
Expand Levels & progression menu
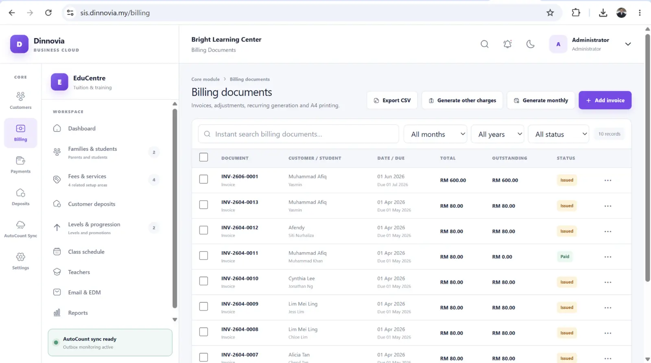pos(106,228)
